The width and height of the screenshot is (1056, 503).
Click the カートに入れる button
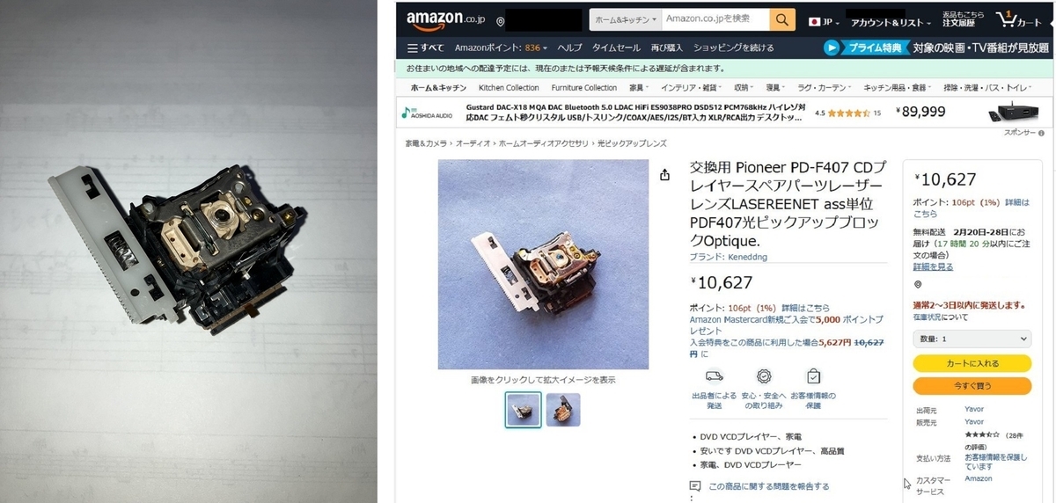click(x=972, y=363)
